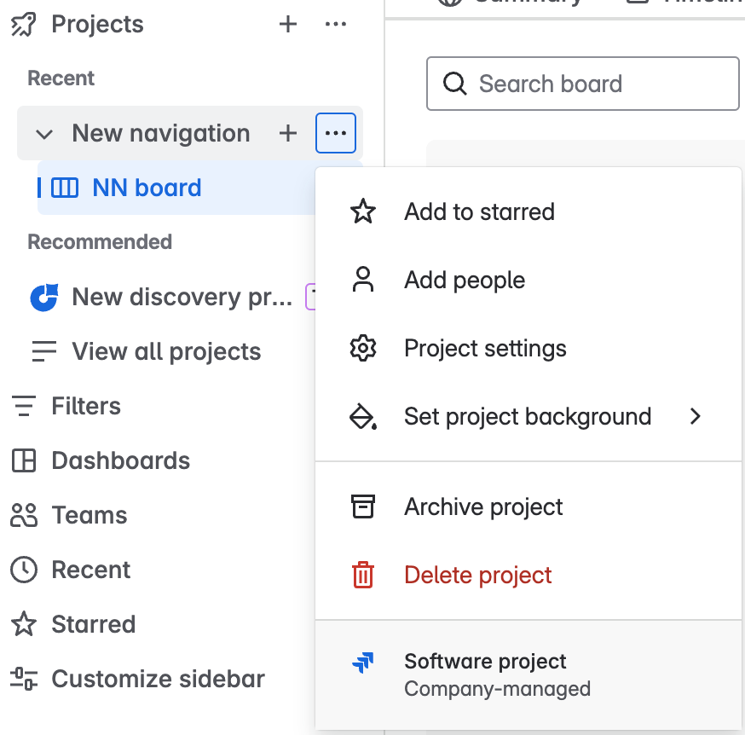
Task: Click the Dashboards icon
Action: [x=23, y=460]
